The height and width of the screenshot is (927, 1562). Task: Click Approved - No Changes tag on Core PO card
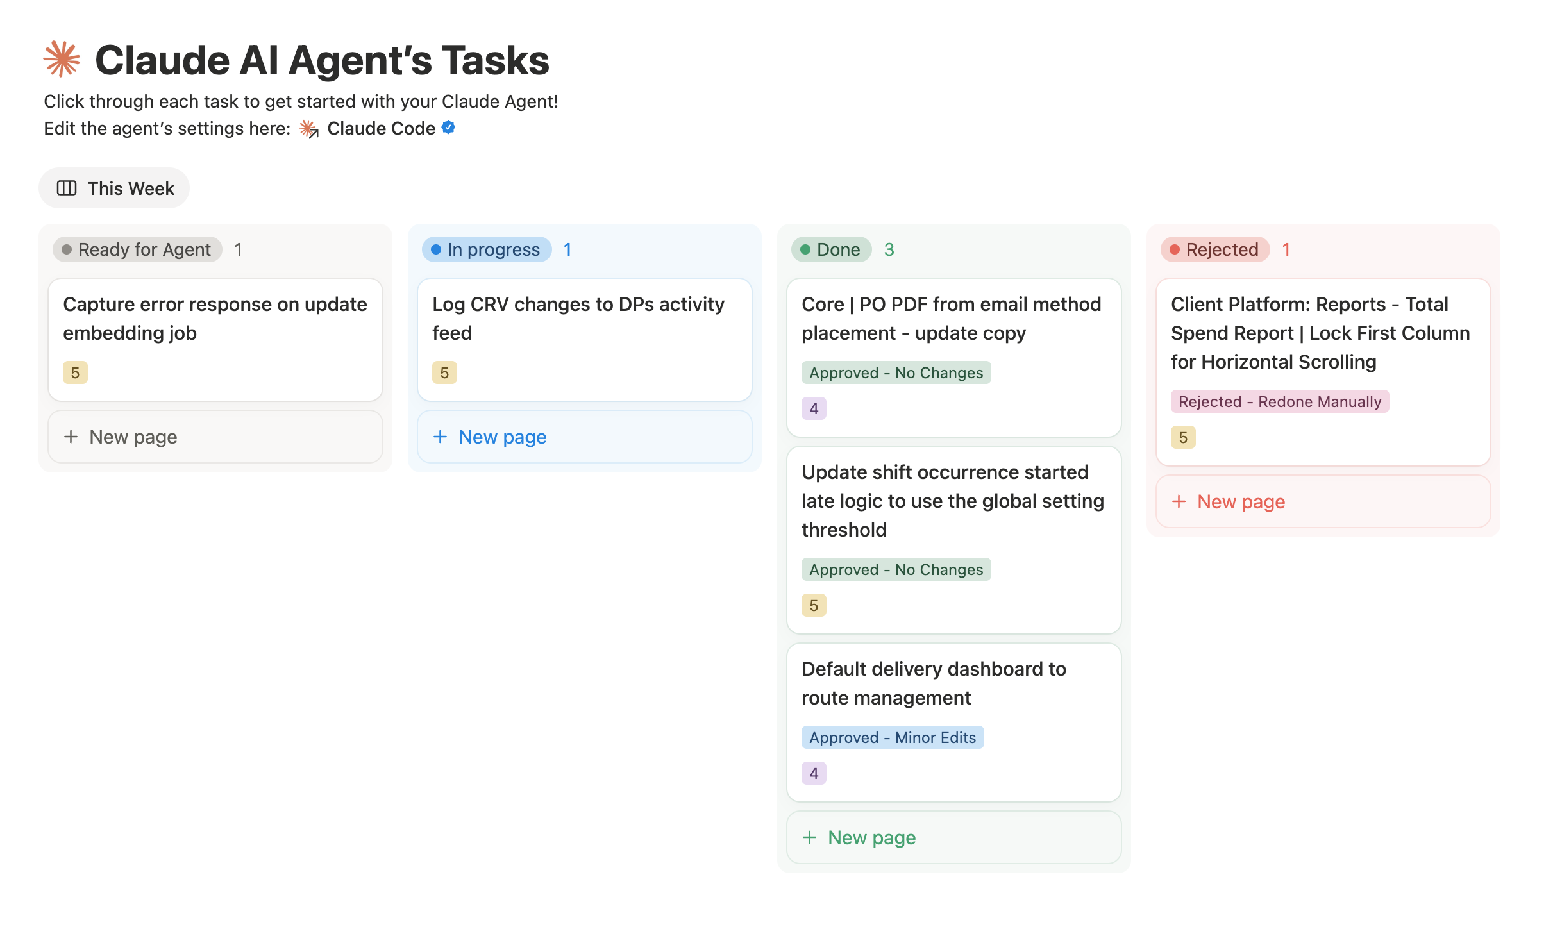click(896, 372)
